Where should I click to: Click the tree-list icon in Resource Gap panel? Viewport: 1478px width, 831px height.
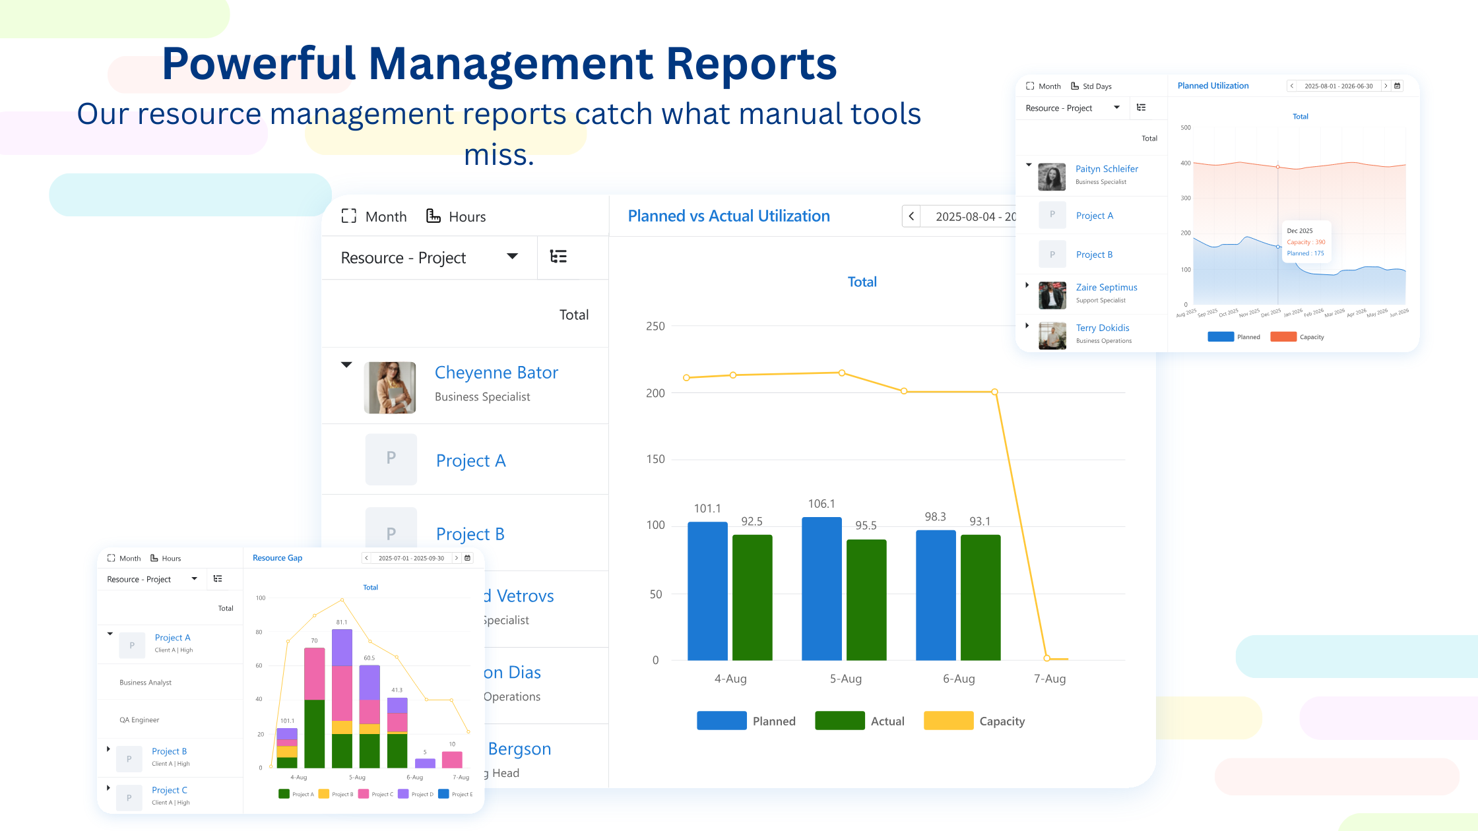218,578
